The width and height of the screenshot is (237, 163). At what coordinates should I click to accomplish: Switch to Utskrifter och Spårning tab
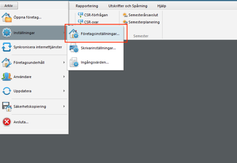pos(128,6)
